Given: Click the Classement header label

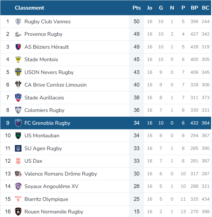Looking at the screenshot, I should click(x=30, y=8).
